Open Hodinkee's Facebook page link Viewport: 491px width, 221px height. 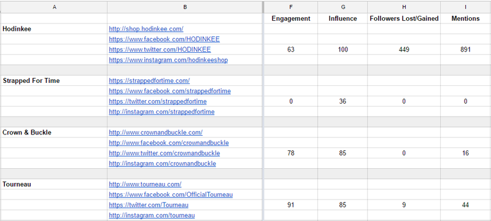coord(164,39)
